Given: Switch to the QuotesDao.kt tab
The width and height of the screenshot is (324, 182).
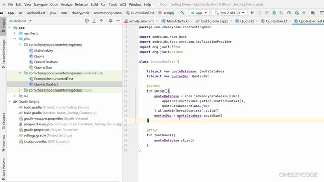Looking at the screenshot, I should [276, 21].
